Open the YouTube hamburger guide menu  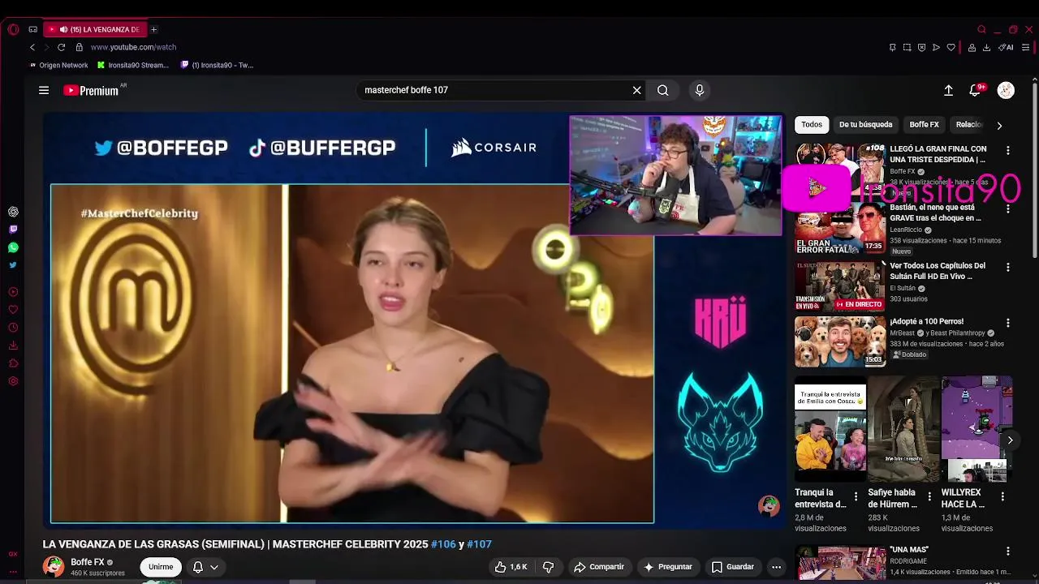click(x=44, y=90)
